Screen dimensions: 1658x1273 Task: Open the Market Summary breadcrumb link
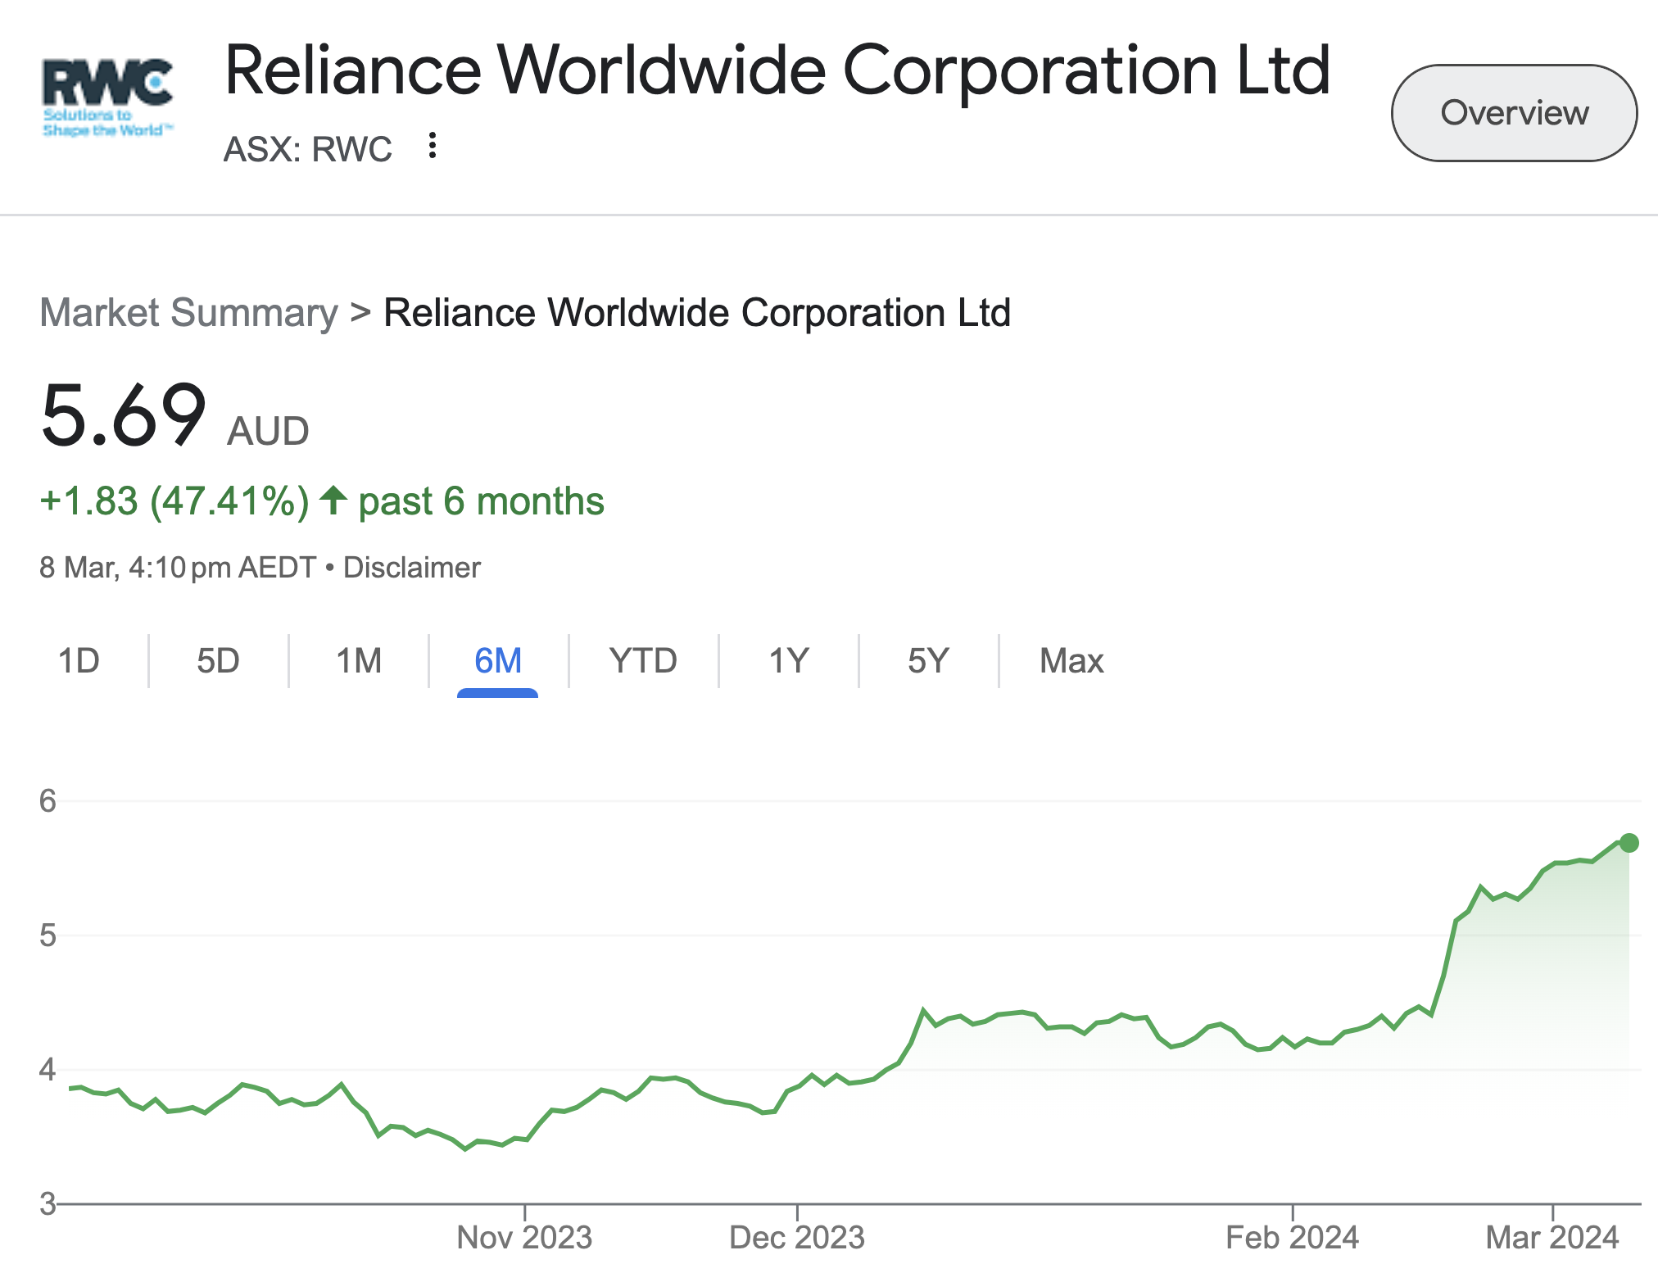click(x=189, y=313)
